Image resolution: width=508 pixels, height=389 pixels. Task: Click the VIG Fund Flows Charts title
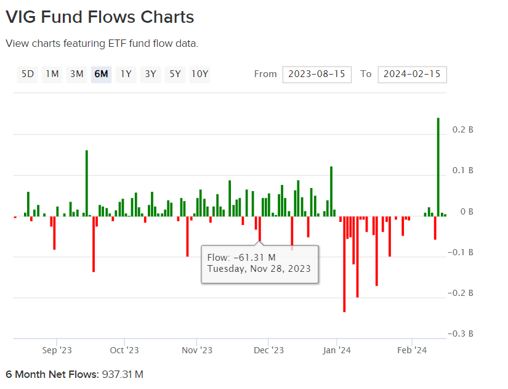[x=100, y=17]
